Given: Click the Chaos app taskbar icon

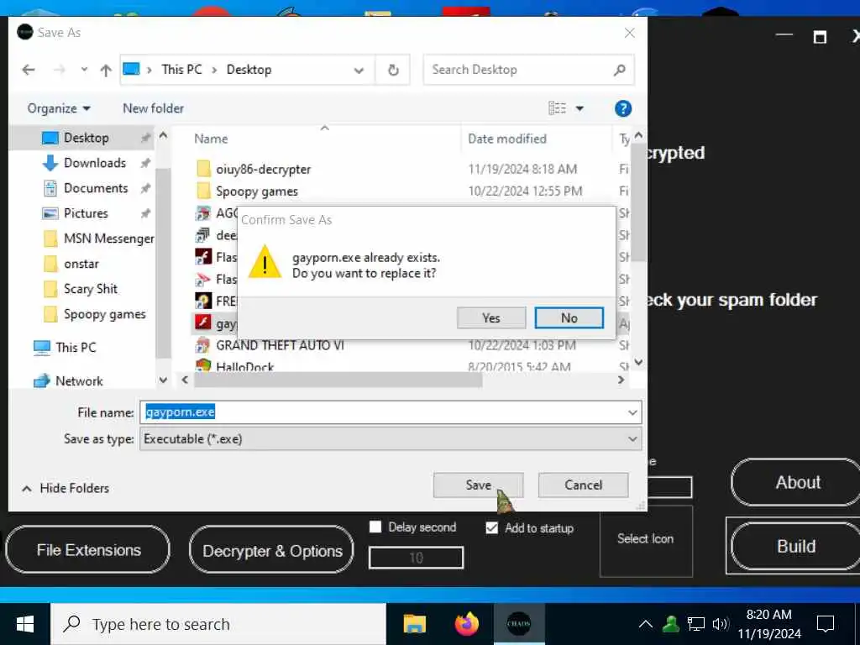Looking at the screenshot, I should [519, 624].
